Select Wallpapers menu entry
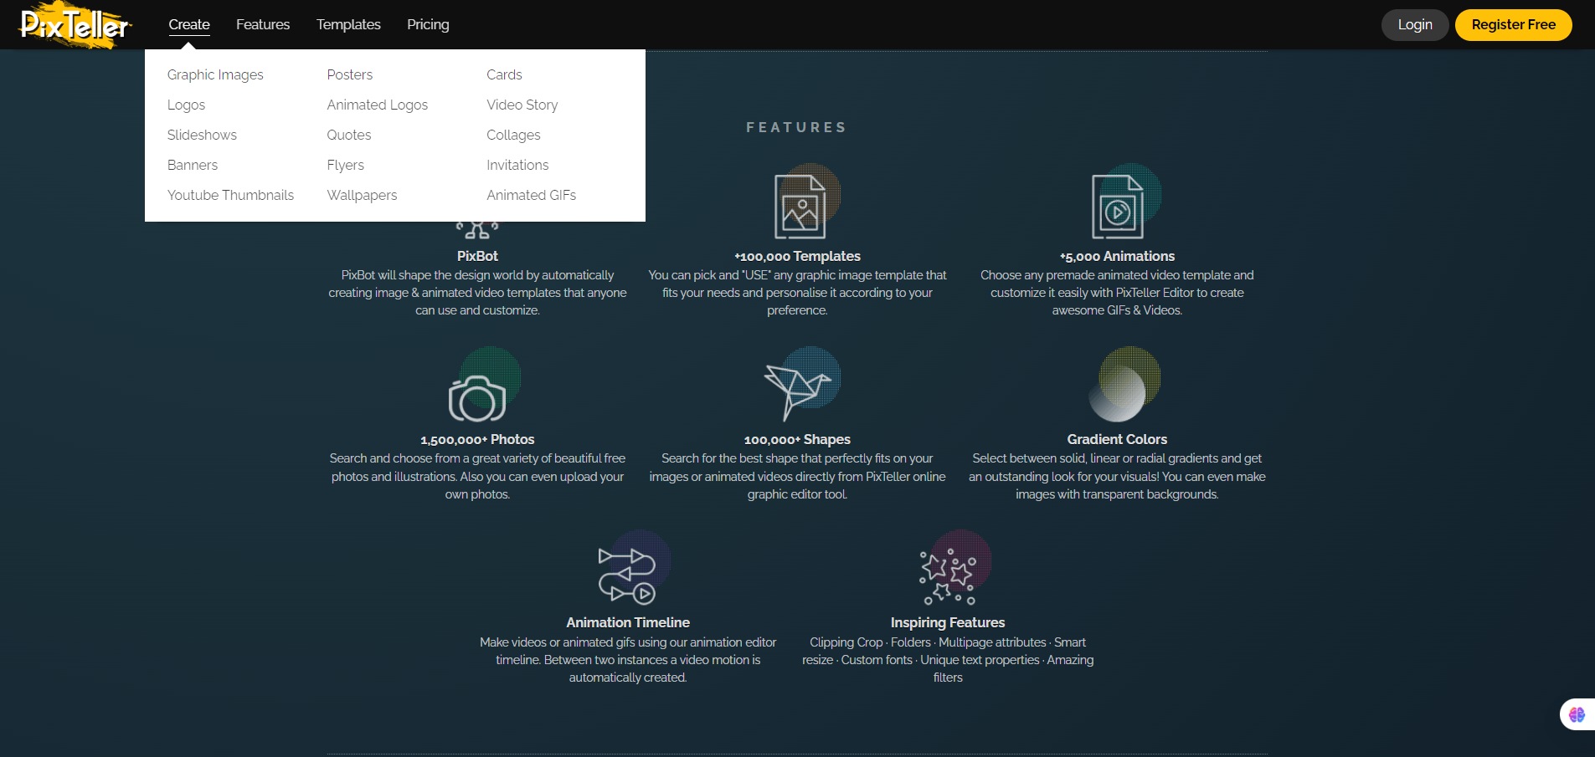This screenshot has height=757, width=1595. pos(362,195)
